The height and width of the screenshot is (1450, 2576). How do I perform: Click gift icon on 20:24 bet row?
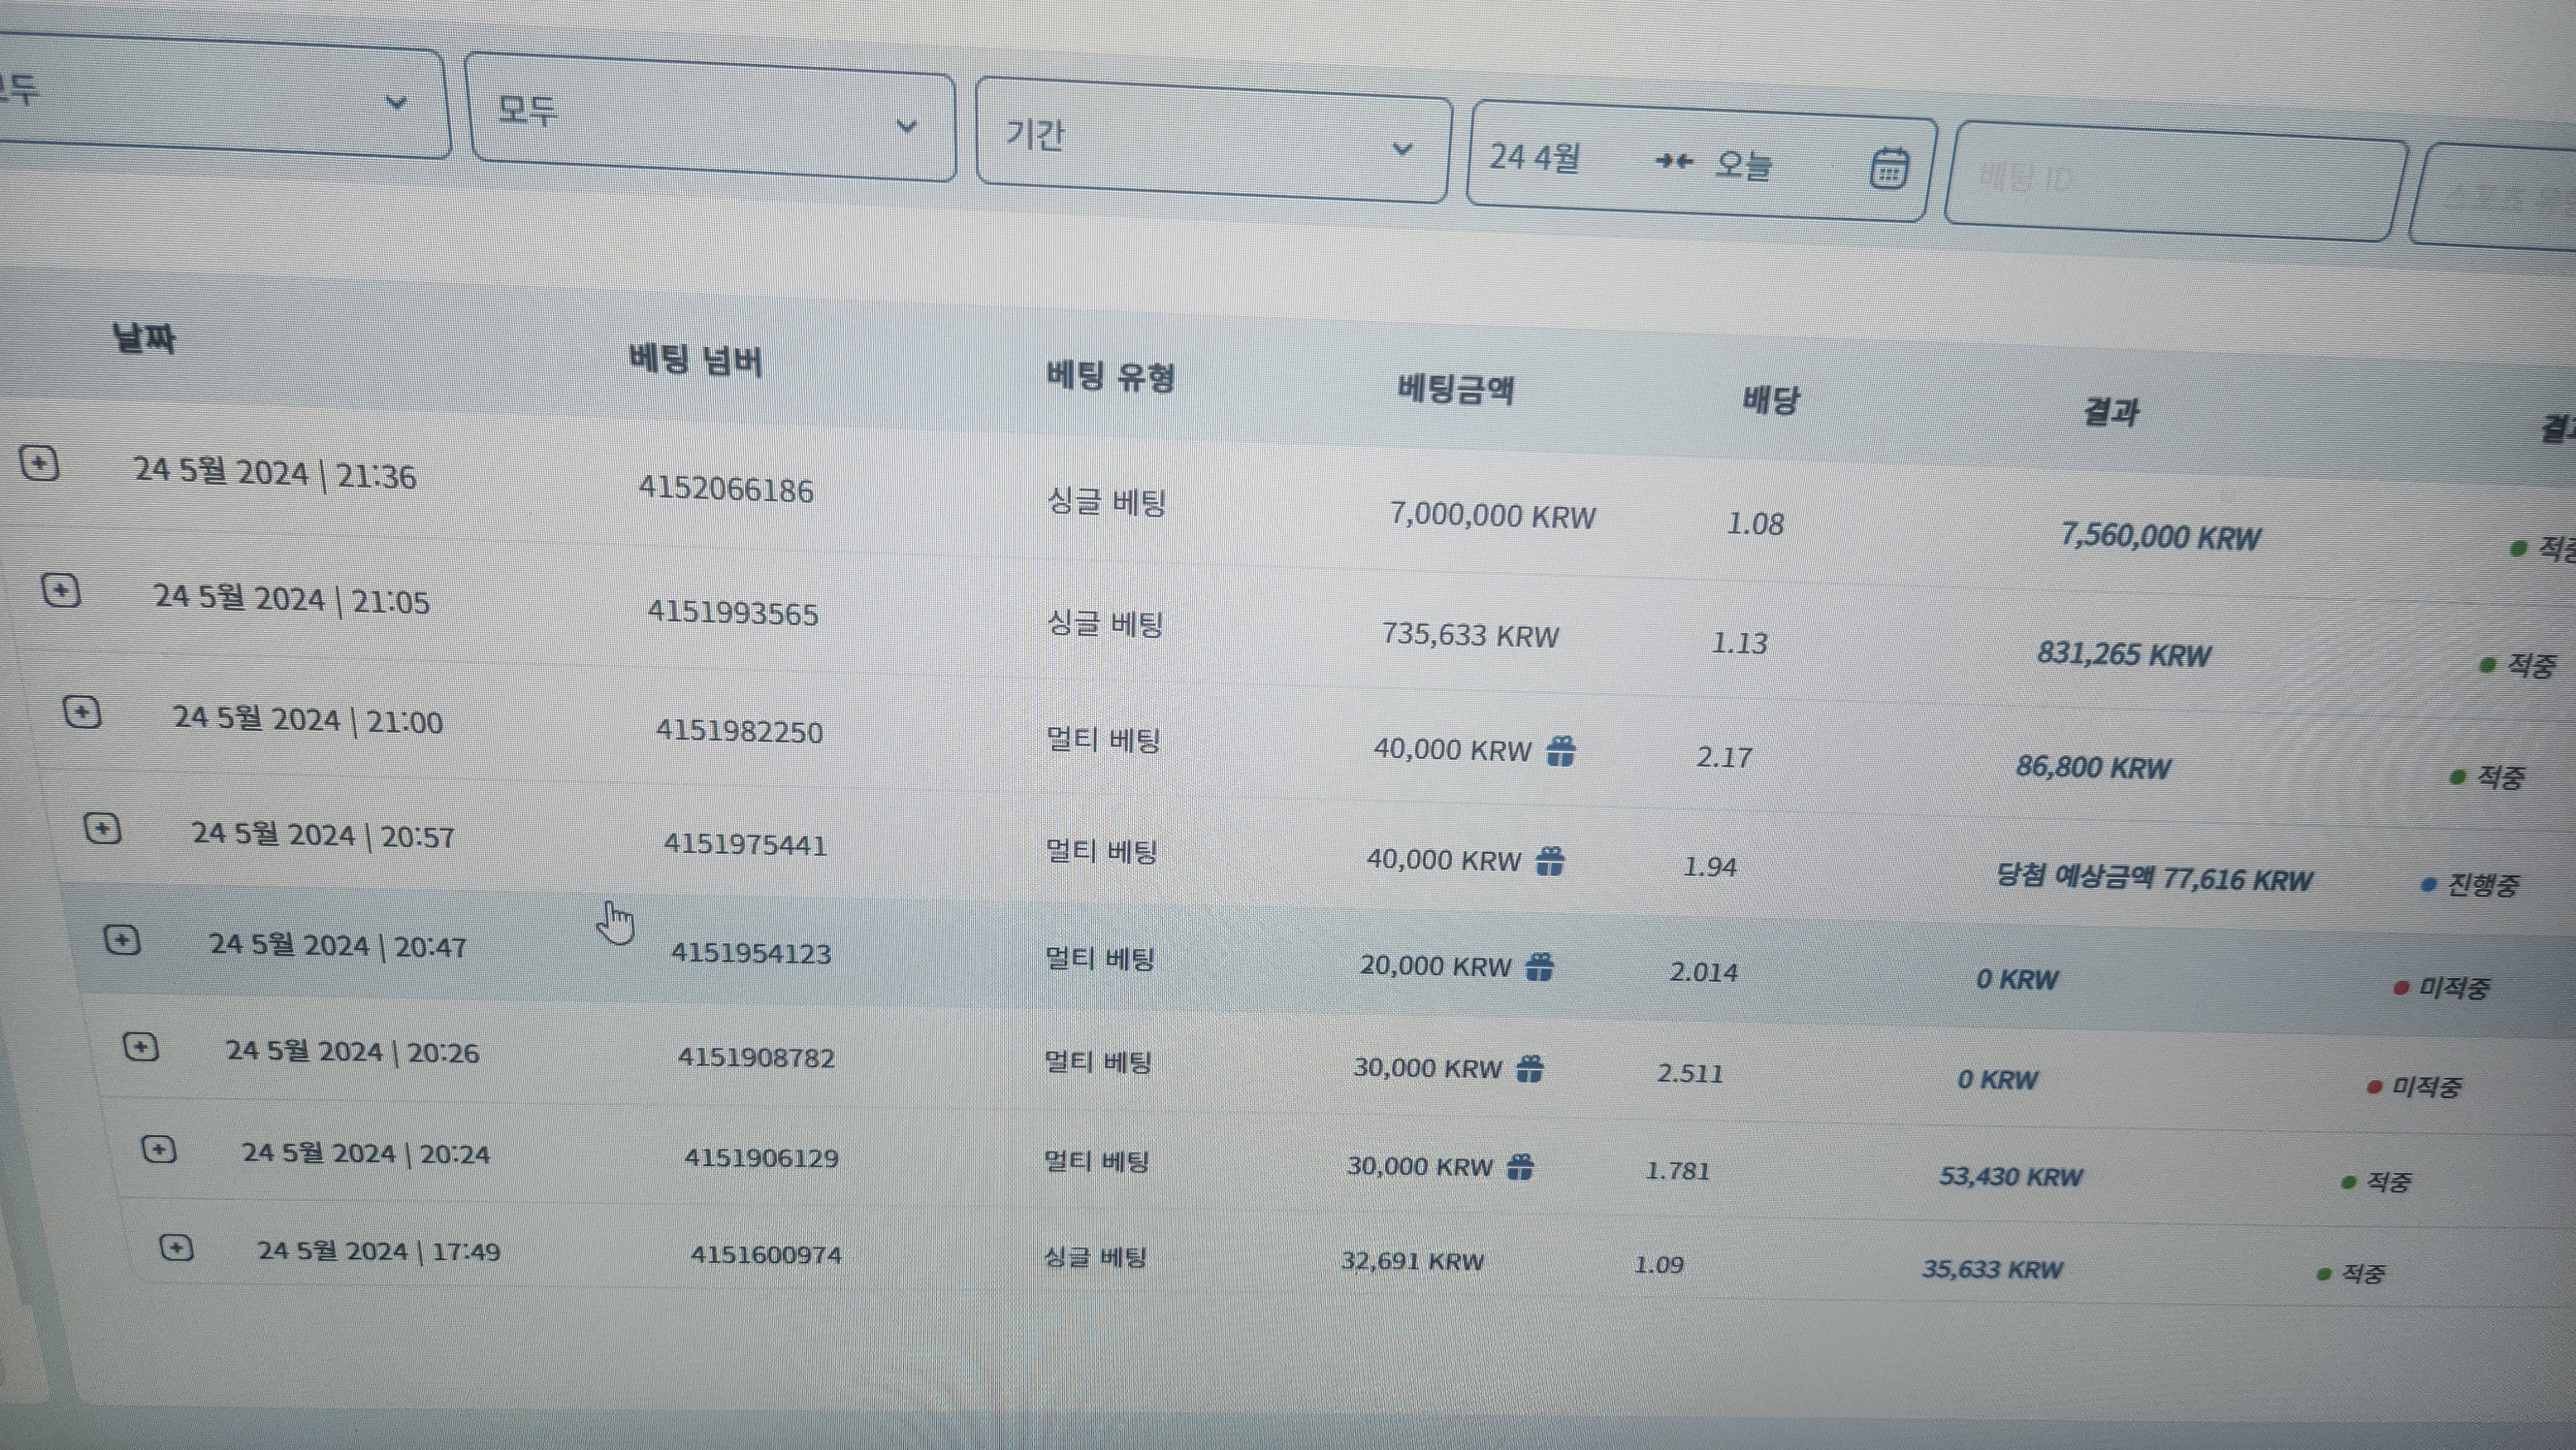1520,1166
